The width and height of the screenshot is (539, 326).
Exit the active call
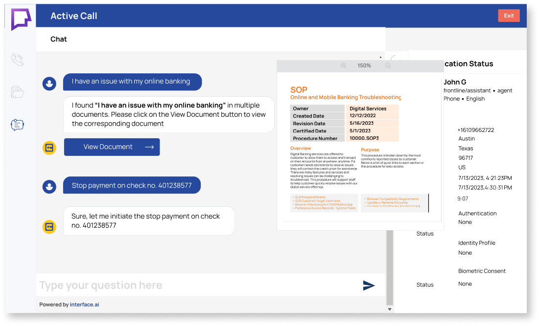[x=509, y=16]
